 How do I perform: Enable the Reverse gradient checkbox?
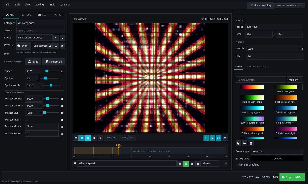[237, 164]
